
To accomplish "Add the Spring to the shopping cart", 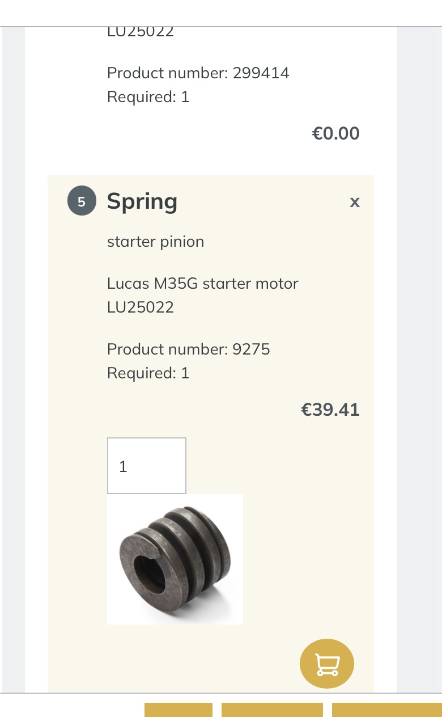I will [x=327, y=664].
